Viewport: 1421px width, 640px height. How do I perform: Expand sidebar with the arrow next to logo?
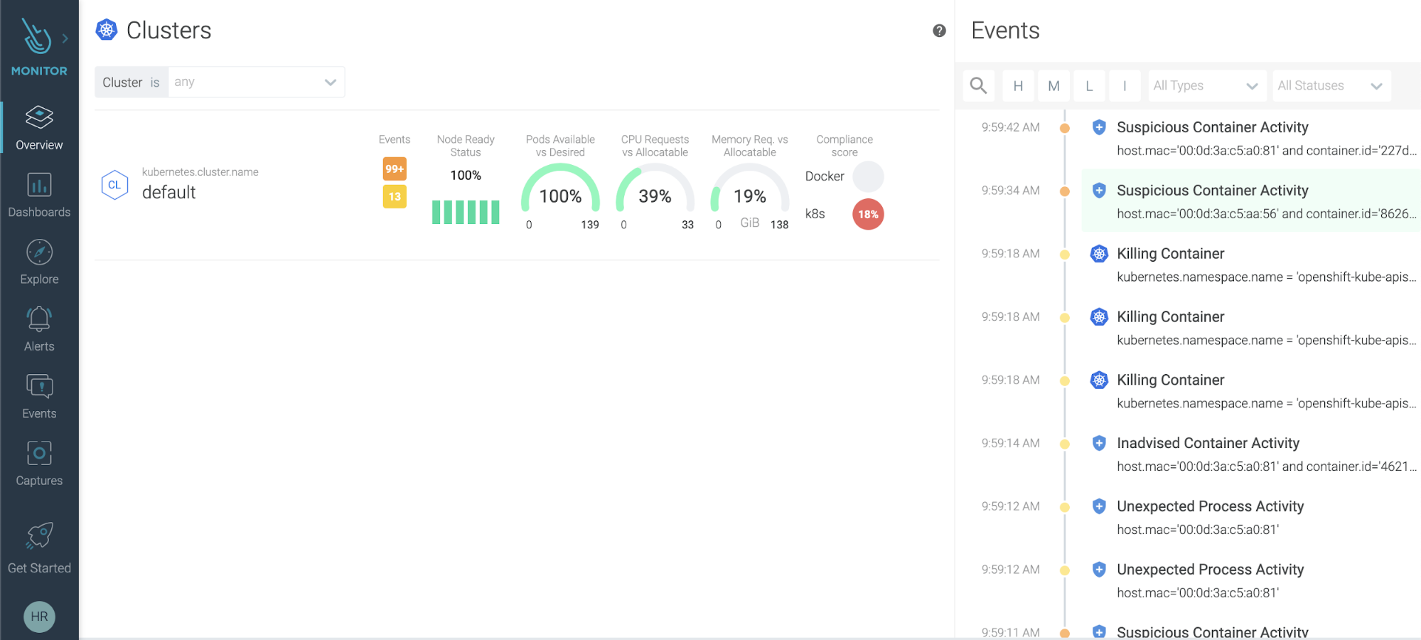tap(65, 38)
